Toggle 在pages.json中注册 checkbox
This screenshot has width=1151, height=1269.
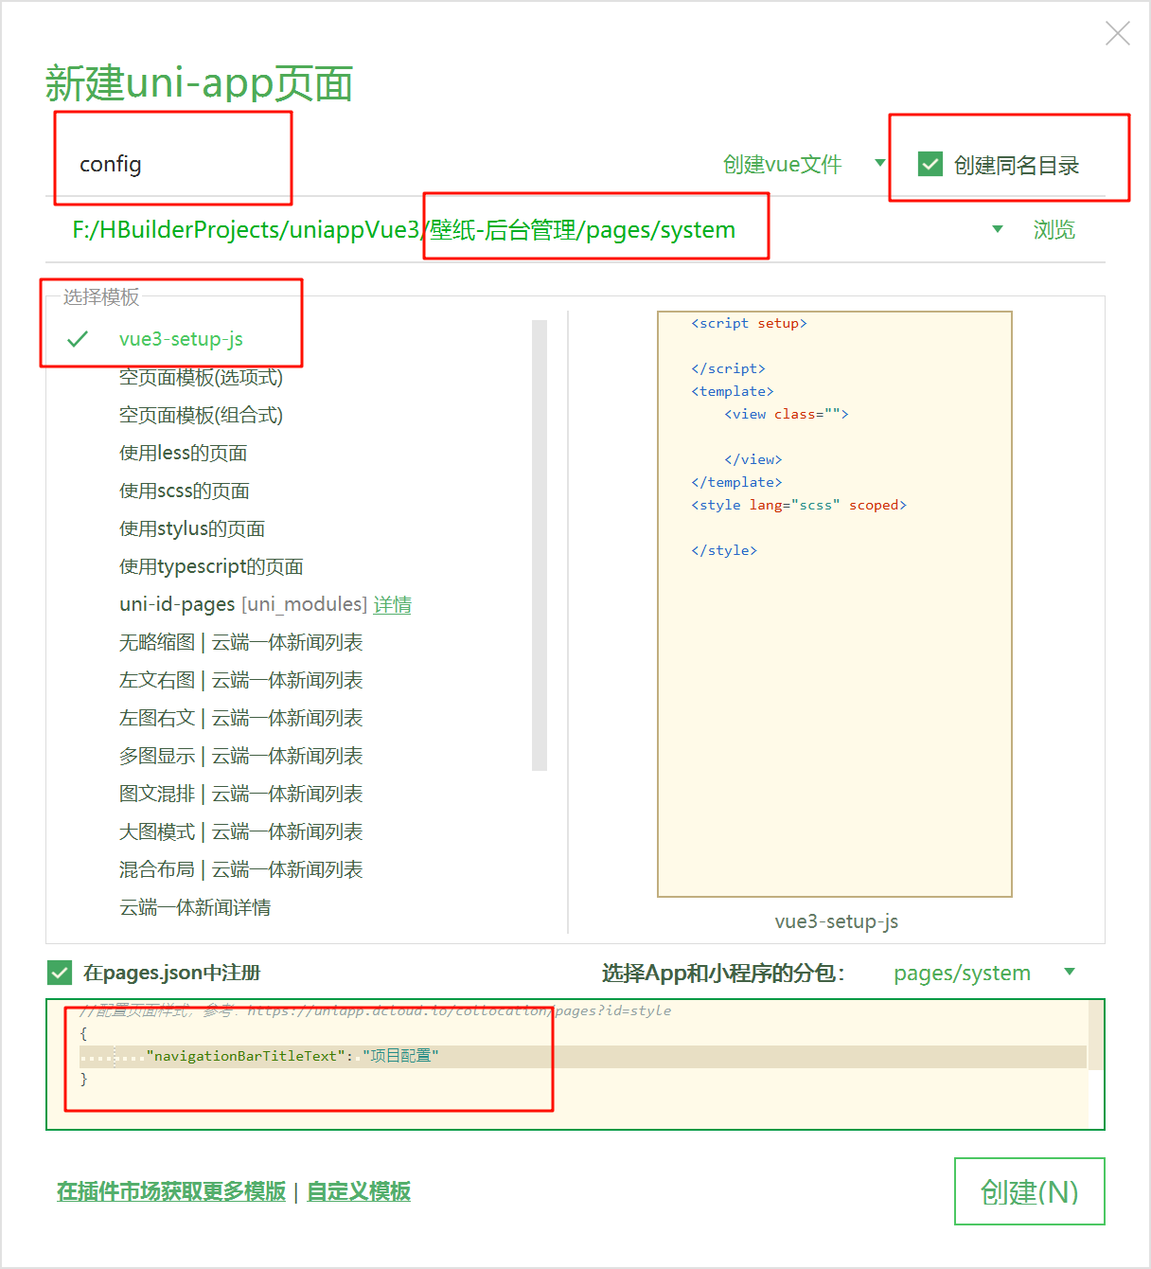(60, 973)
